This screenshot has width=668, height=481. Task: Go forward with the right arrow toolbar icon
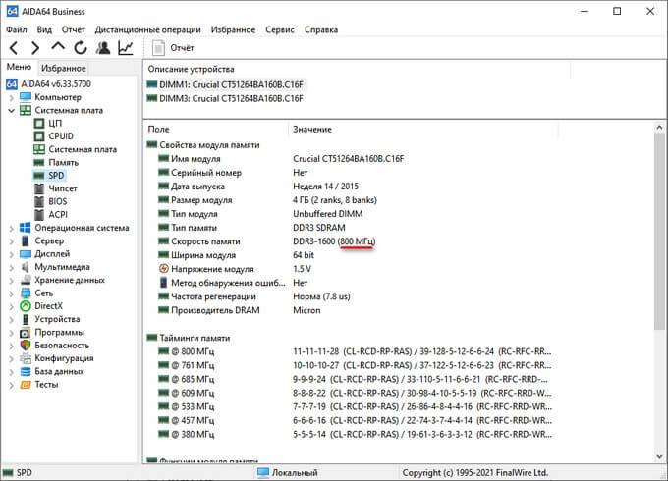point(35,48)
